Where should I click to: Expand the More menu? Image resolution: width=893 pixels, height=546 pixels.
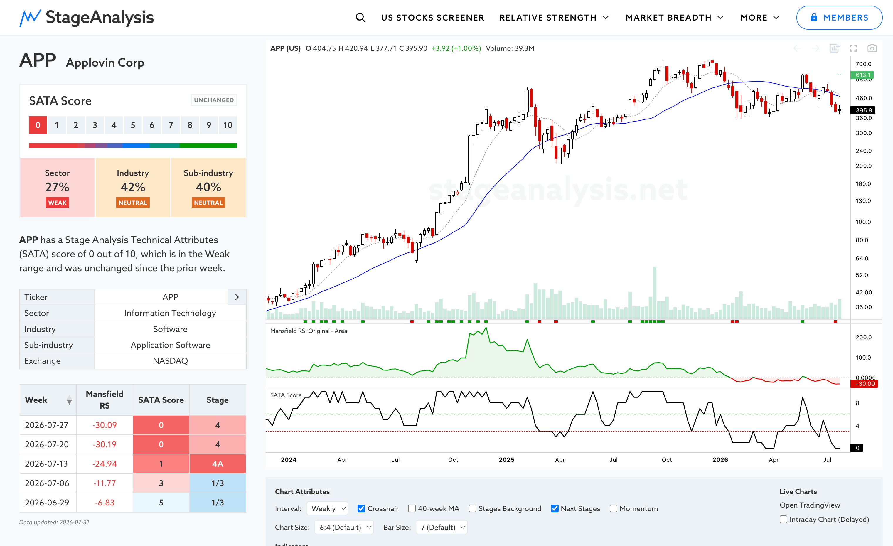(x=760, y=17)
